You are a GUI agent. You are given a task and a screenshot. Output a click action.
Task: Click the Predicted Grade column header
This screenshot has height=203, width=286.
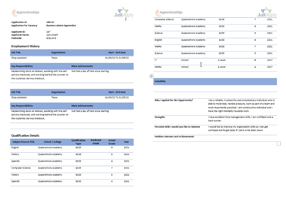point(96,142)
